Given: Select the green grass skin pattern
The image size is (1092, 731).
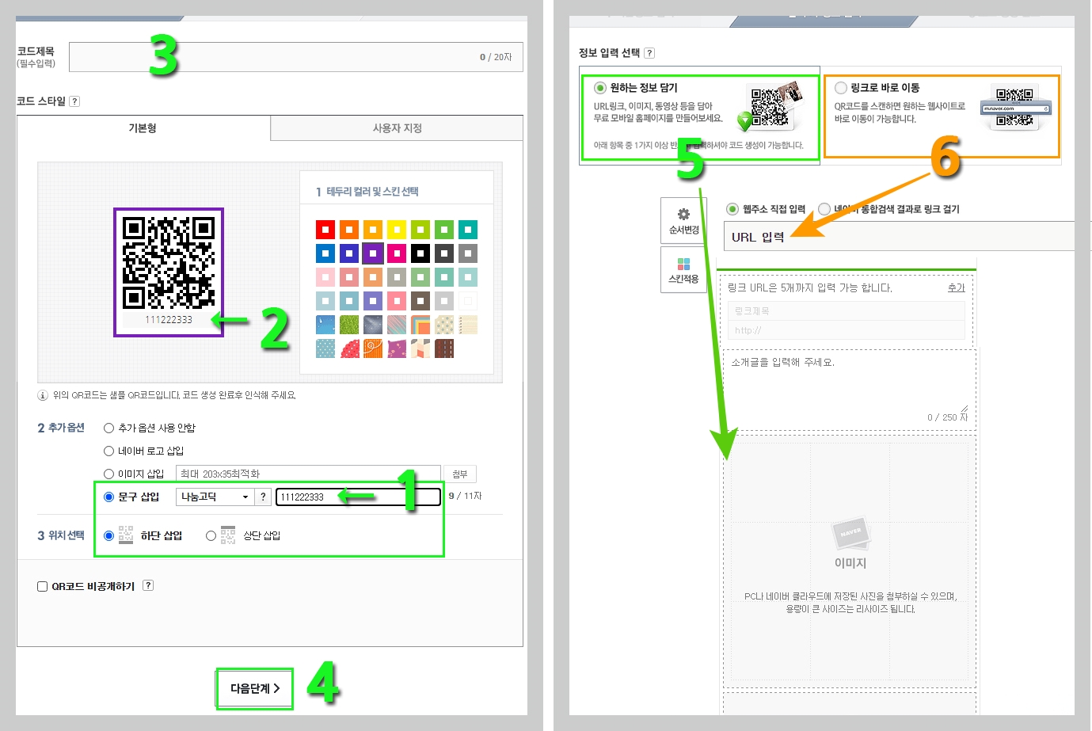Looking at the screenshot, I should pyautogui.click(x=349, y=325).
